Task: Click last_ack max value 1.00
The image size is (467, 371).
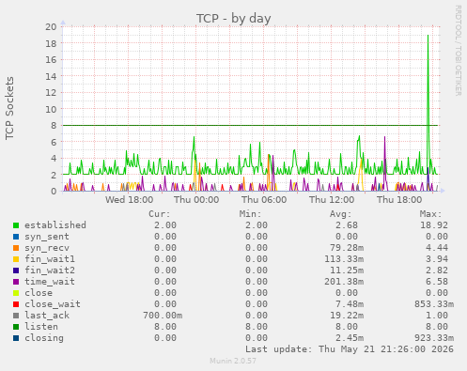Action: pos(437,316)
